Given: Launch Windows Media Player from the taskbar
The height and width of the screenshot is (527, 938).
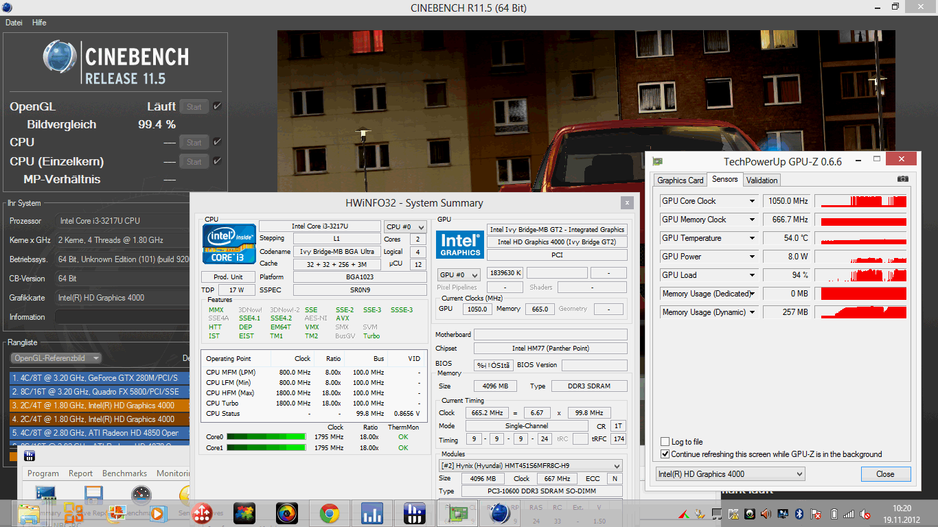Looking at the screenshot, I should pos(157,513).
